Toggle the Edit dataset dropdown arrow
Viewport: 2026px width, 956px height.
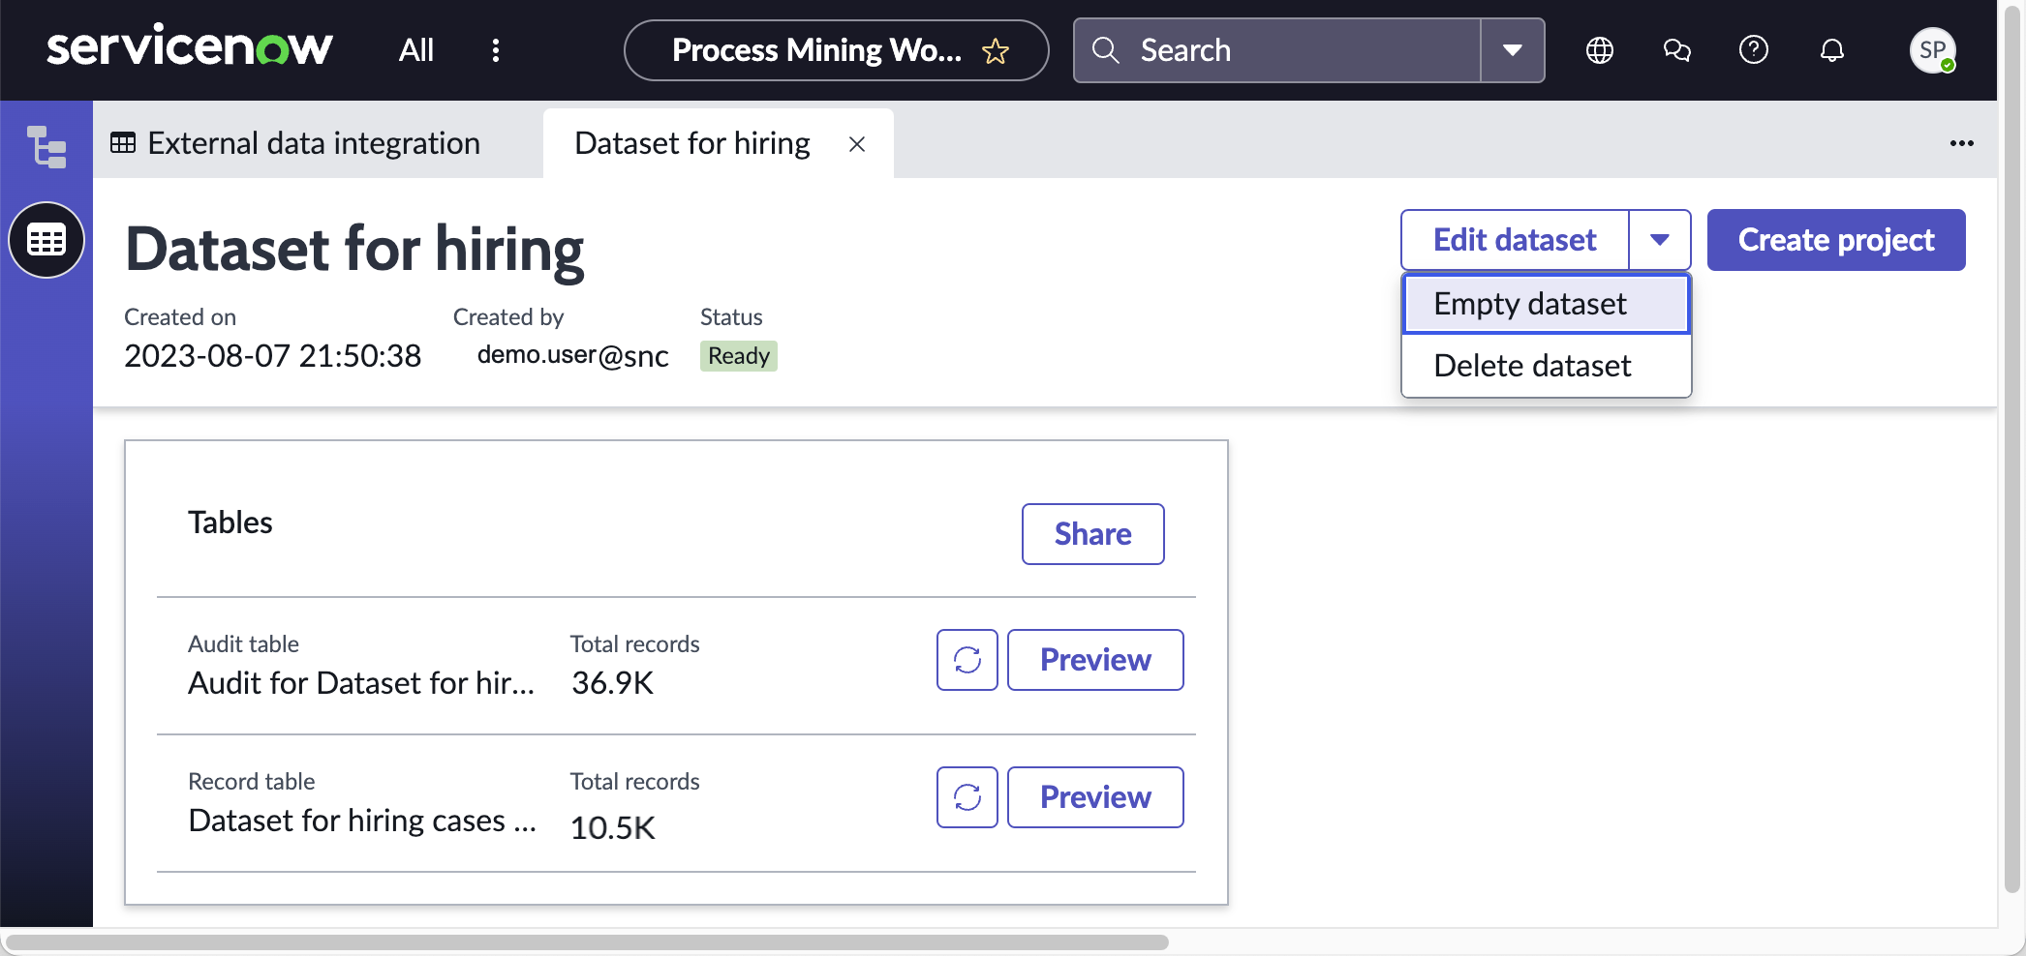[1660, 240]
